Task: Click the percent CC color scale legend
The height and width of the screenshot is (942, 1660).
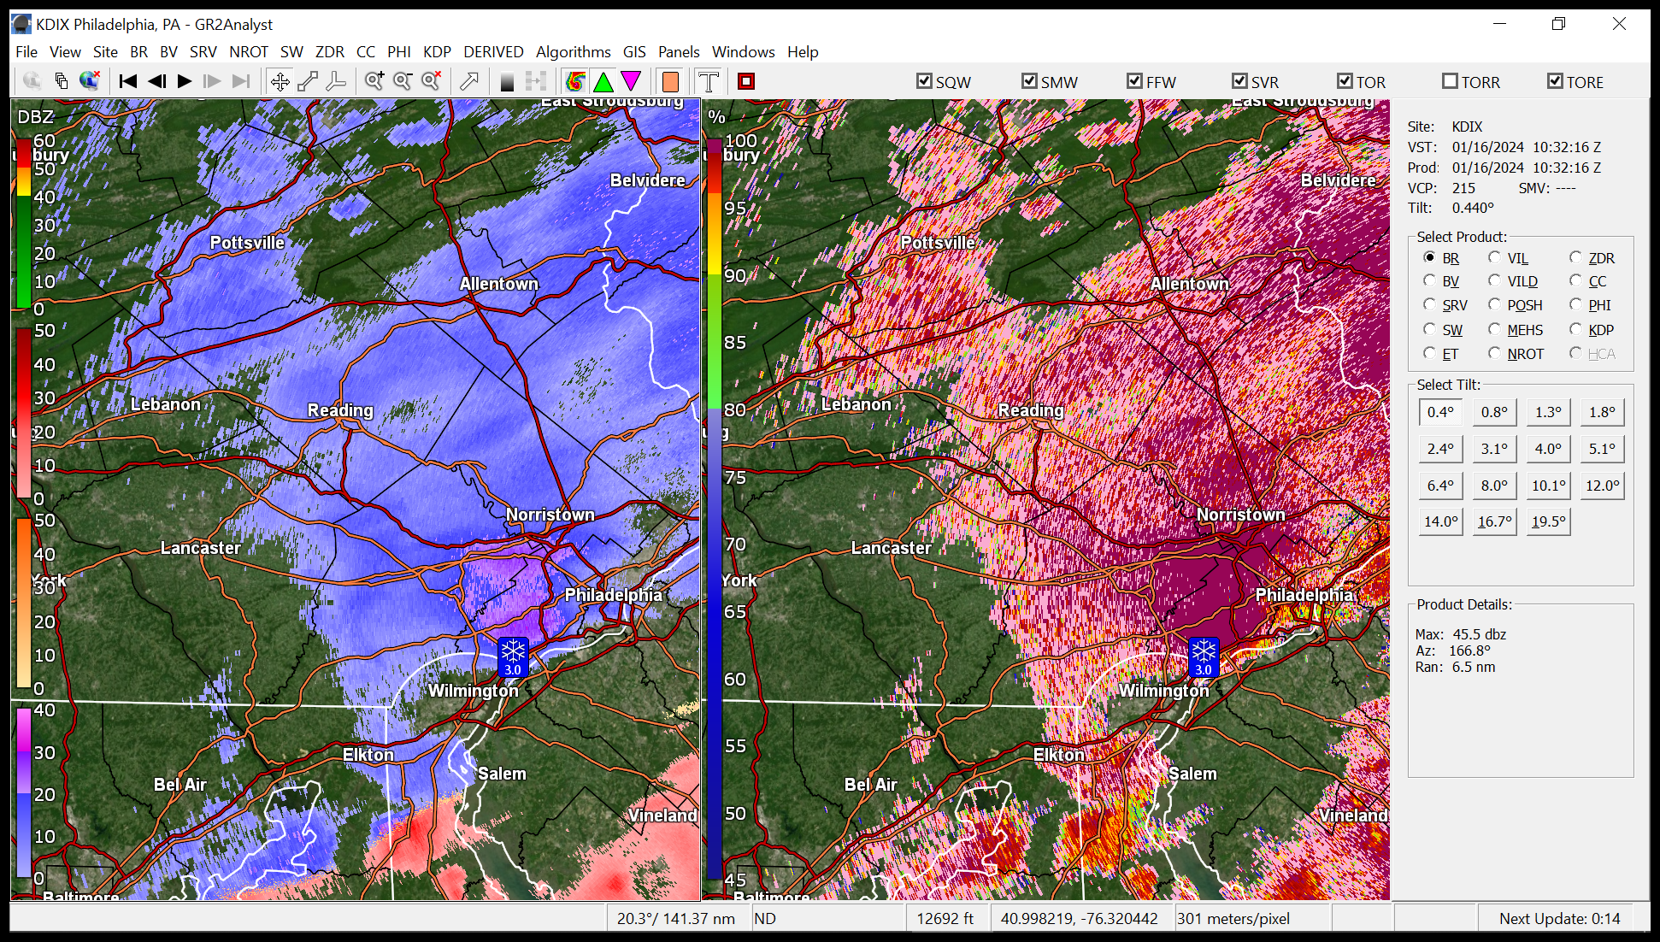Action: point(714,509)
